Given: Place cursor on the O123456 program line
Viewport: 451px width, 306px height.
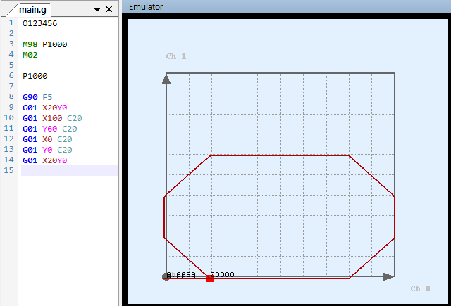Looking at the screenshot, I should tap(40, 23).
